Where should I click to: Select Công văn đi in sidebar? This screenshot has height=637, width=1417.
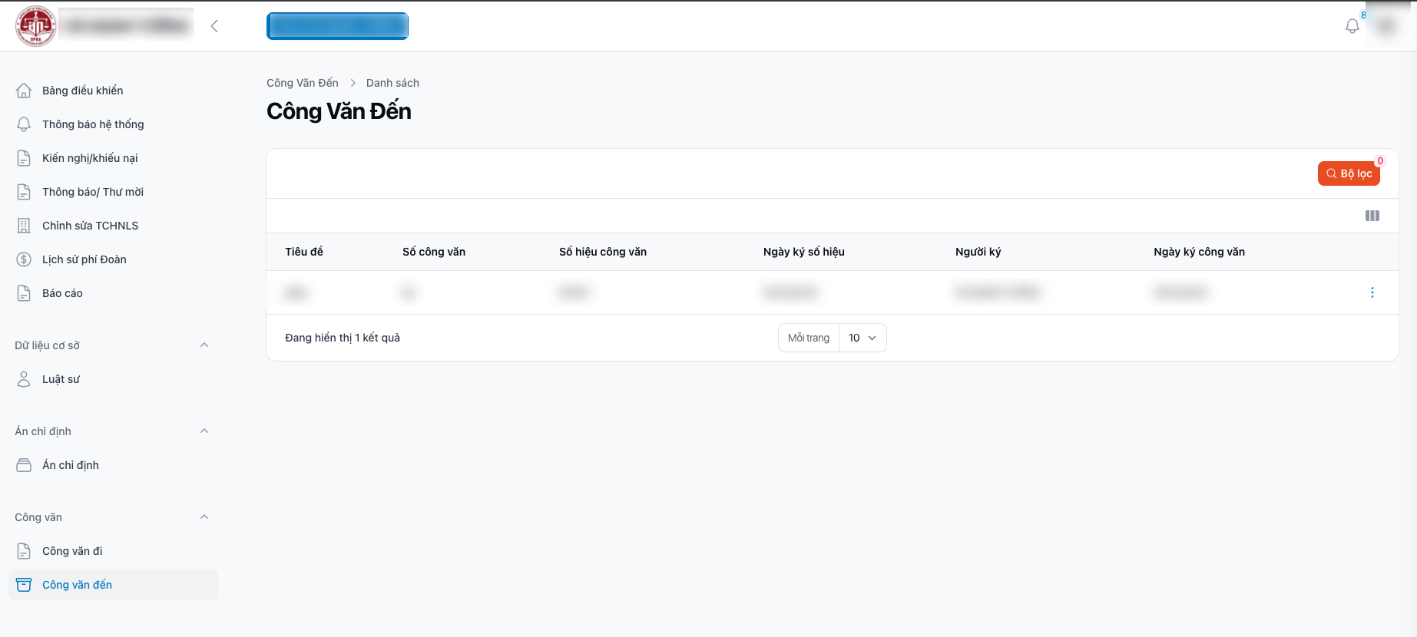click(72, 551)
